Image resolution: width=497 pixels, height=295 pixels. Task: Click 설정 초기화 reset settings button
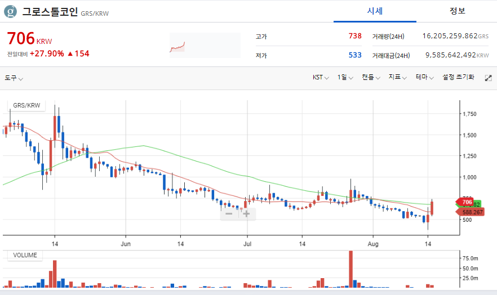(x=458, y=77)
